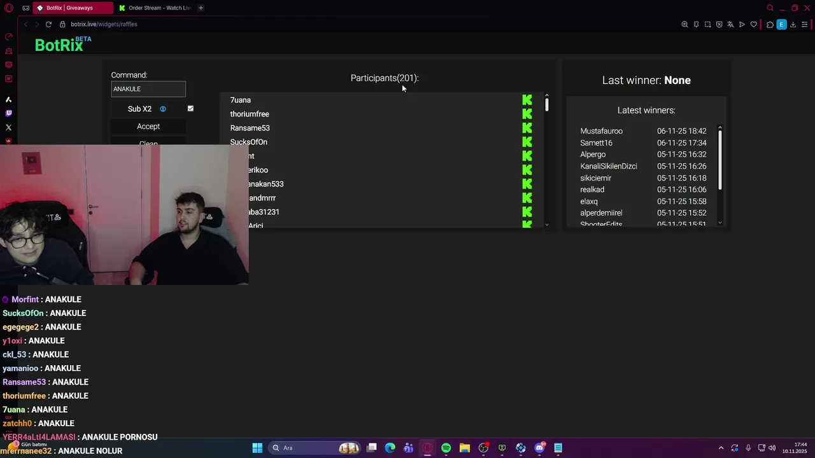Click the Accept button
This screenshot has height=458, width=815.
tap(148, 126)
